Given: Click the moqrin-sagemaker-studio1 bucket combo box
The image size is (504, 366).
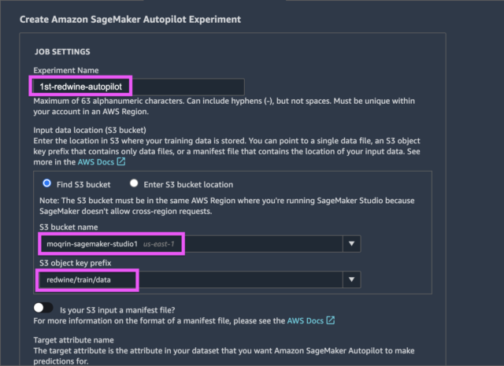Looking at the screenshot, I should tap(199, 244).
